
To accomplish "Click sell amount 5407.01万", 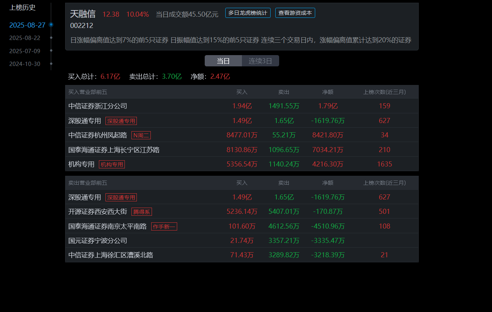I will [x=284, y=211].
